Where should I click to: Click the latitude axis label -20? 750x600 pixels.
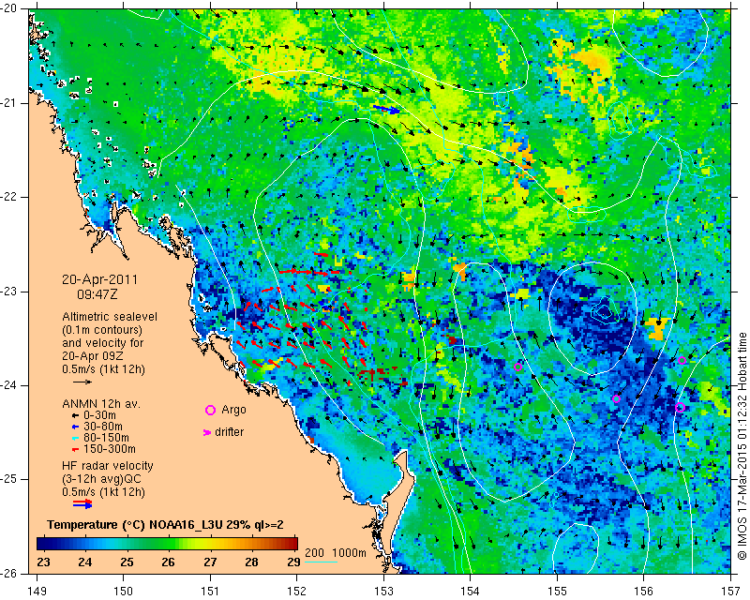[10, 8]
